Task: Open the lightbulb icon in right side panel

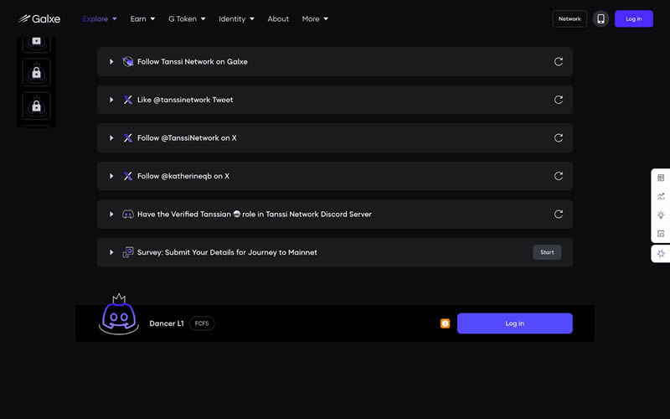Action: tap(661, 215)
